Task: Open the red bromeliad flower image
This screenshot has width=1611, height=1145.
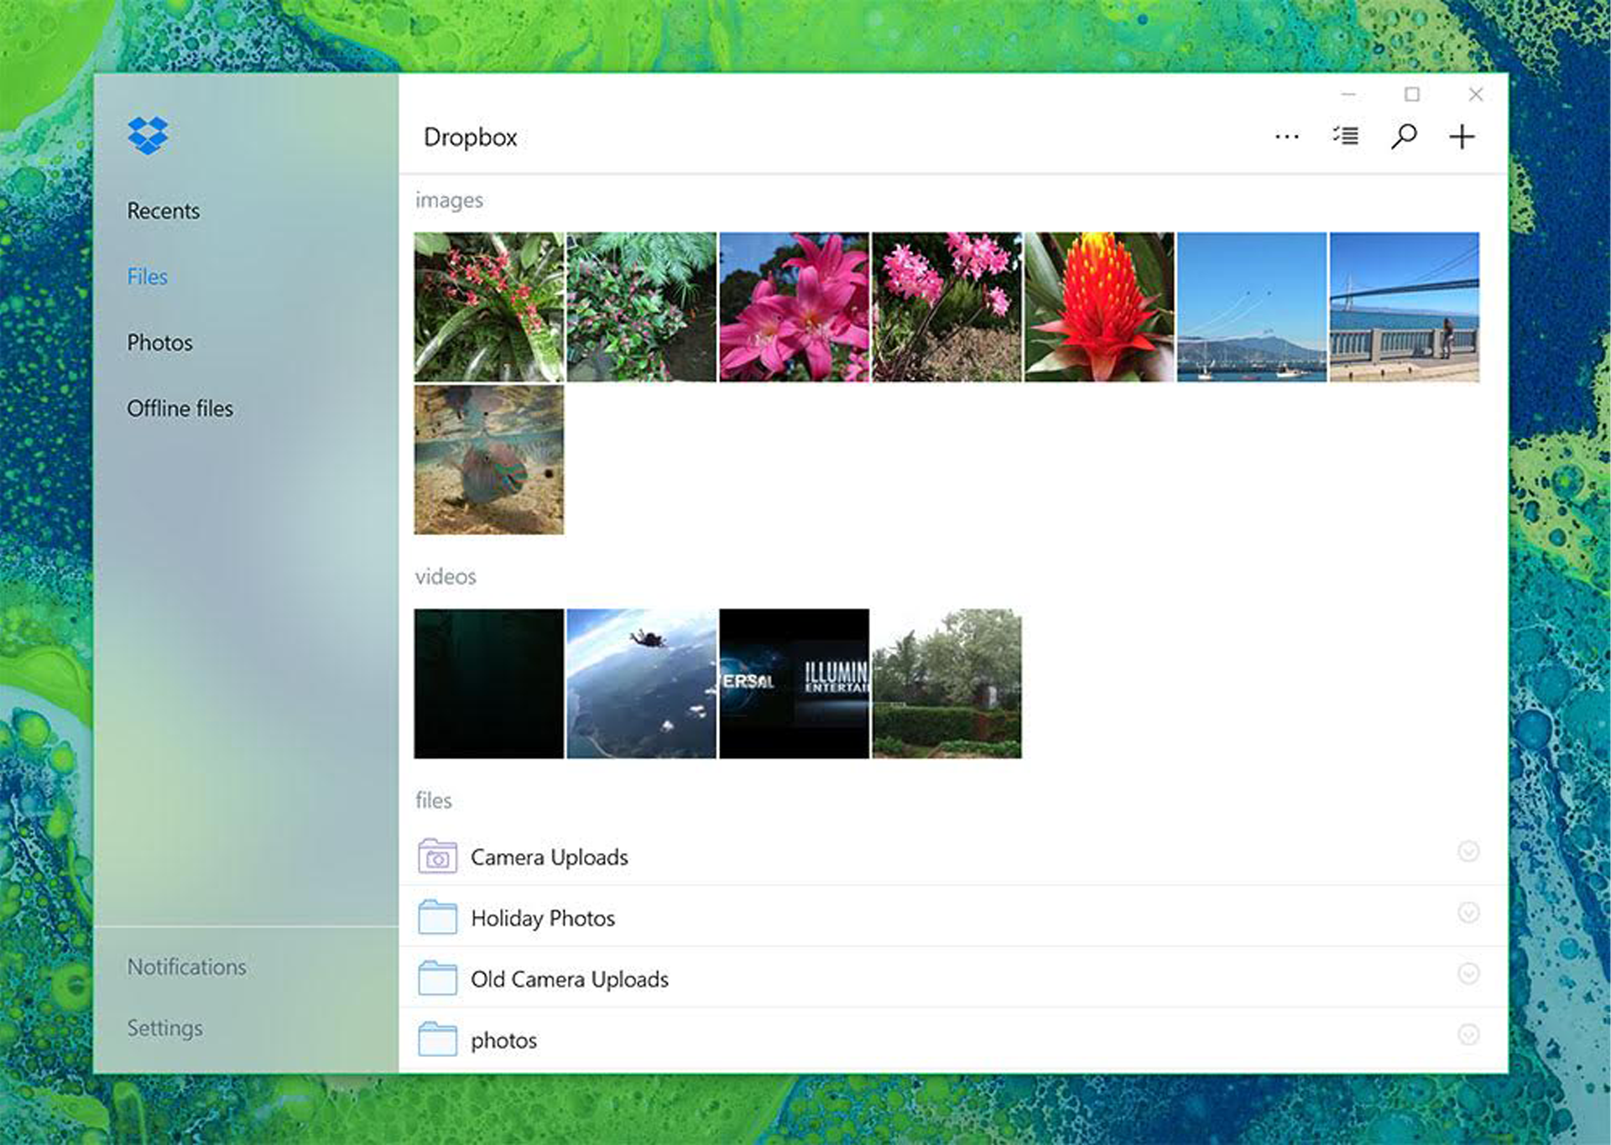Action: click(x=1099, y=307)
